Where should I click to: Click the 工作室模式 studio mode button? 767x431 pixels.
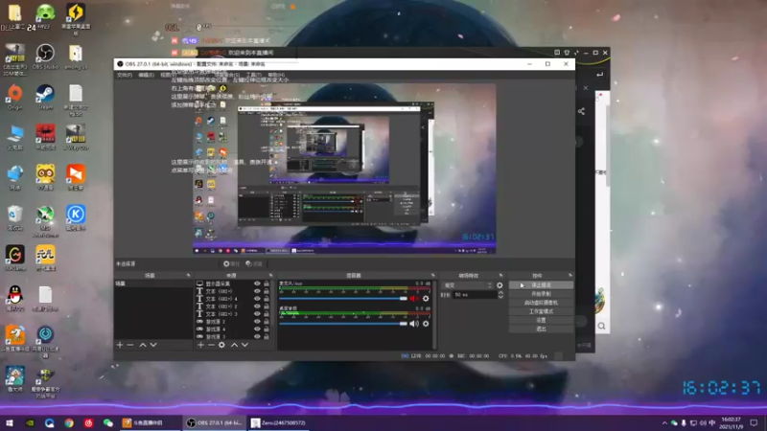(541, 312)
